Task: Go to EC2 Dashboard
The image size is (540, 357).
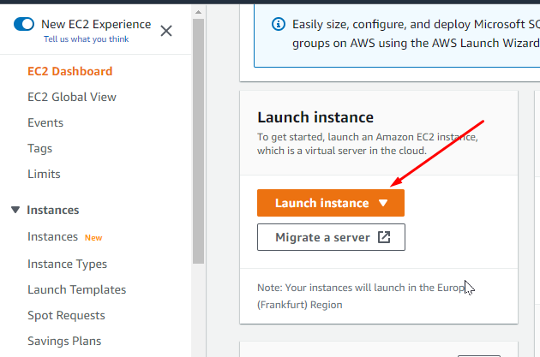Action: 69,71
